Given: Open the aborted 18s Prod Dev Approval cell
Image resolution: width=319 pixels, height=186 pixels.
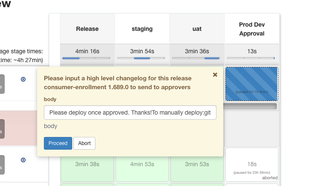Looking at the screenshot, I should click(x=252, y=166).
